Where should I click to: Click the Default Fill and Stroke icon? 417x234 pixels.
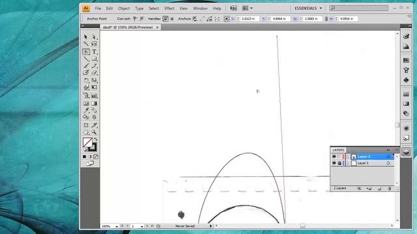click(85, 150)
